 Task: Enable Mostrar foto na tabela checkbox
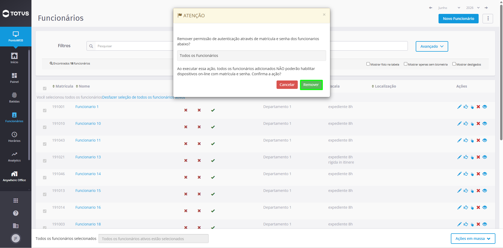pyautogui.click(x=368, y=64)
